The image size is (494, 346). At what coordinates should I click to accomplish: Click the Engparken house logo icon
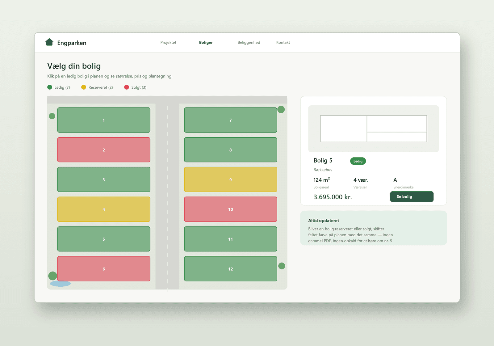point(49,42)
